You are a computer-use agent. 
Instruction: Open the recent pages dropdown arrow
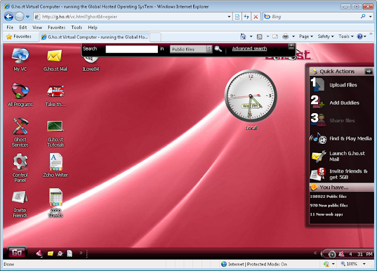pyautogui.click(x=28, y=16)
